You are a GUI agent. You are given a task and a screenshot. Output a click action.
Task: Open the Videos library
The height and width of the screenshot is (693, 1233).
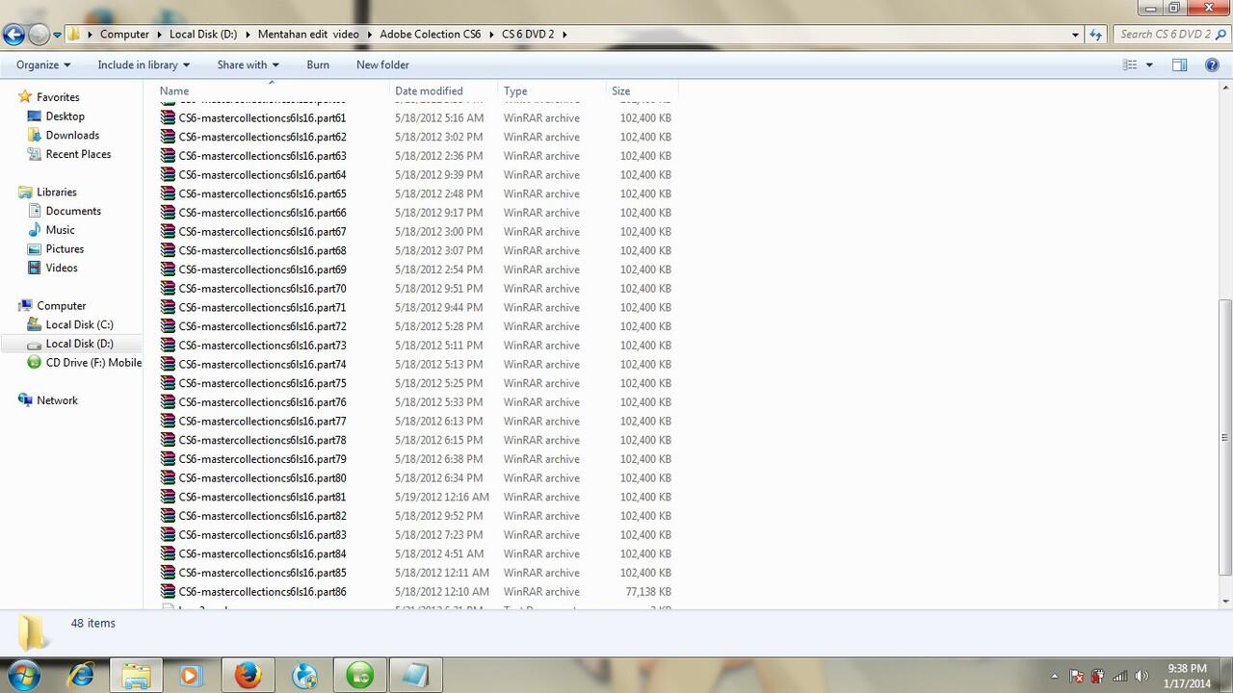coord(62,268)
